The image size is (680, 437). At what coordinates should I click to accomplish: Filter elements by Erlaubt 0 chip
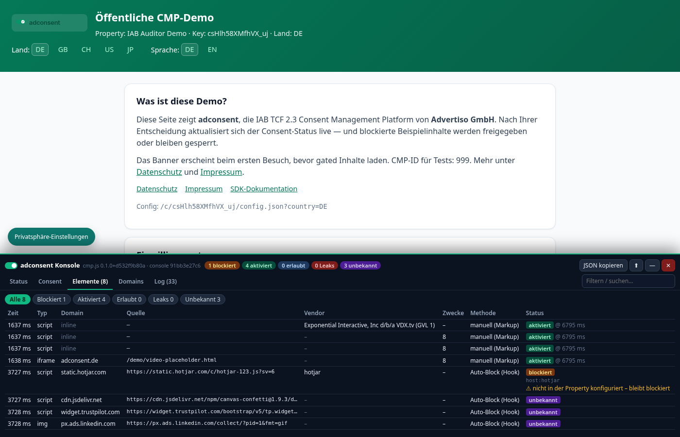click(x=129, y=300)
